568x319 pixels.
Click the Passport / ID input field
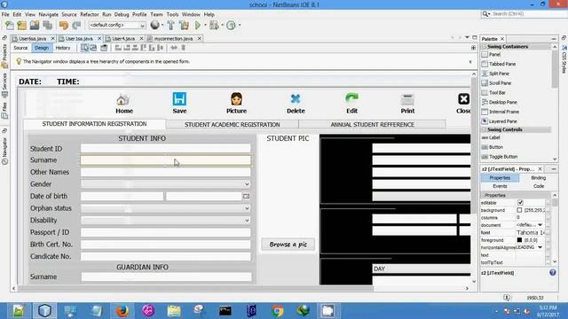[166, 232]
